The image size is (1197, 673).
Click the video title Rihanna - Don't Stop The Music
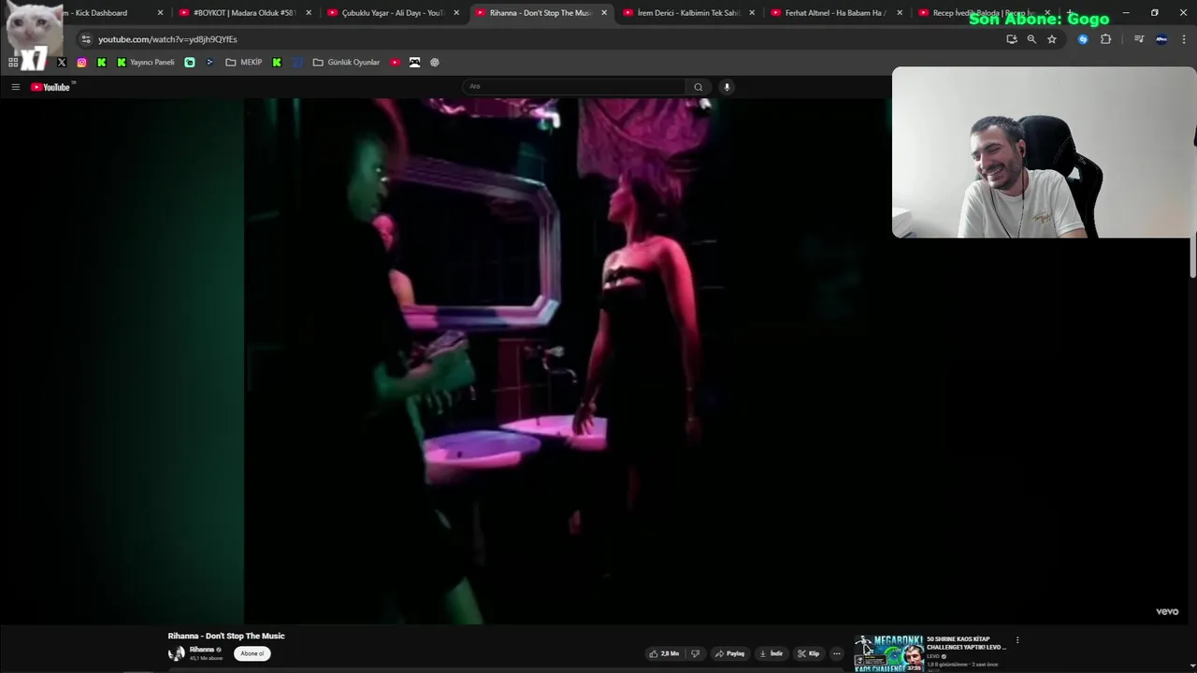click(x=226, y=636)
